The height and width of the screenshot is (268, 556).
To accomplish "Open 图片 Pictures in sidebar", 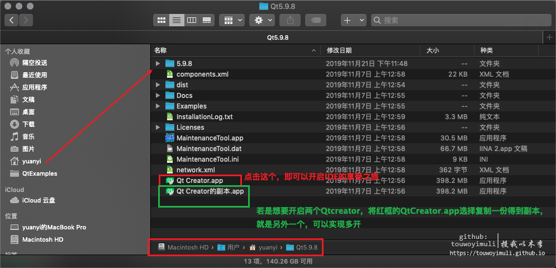I will (23, 149).
